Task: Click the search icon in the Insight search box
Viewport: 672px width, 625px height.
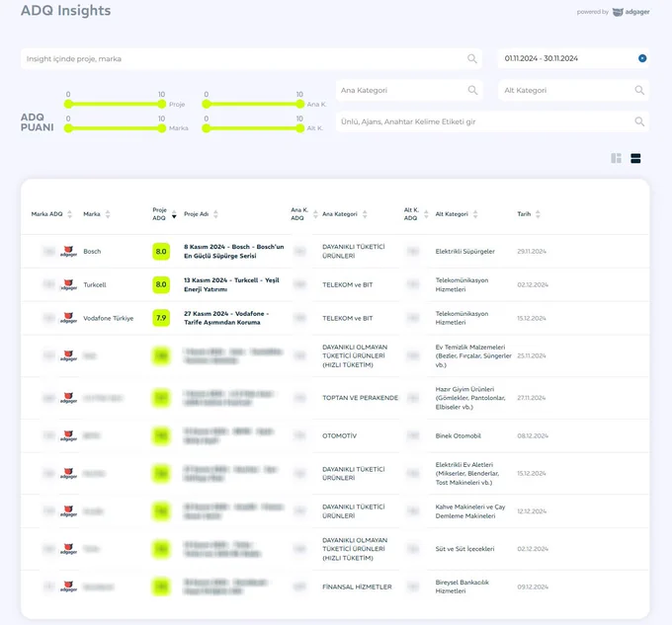Action: pyautogui.click(x=471, y=58)
